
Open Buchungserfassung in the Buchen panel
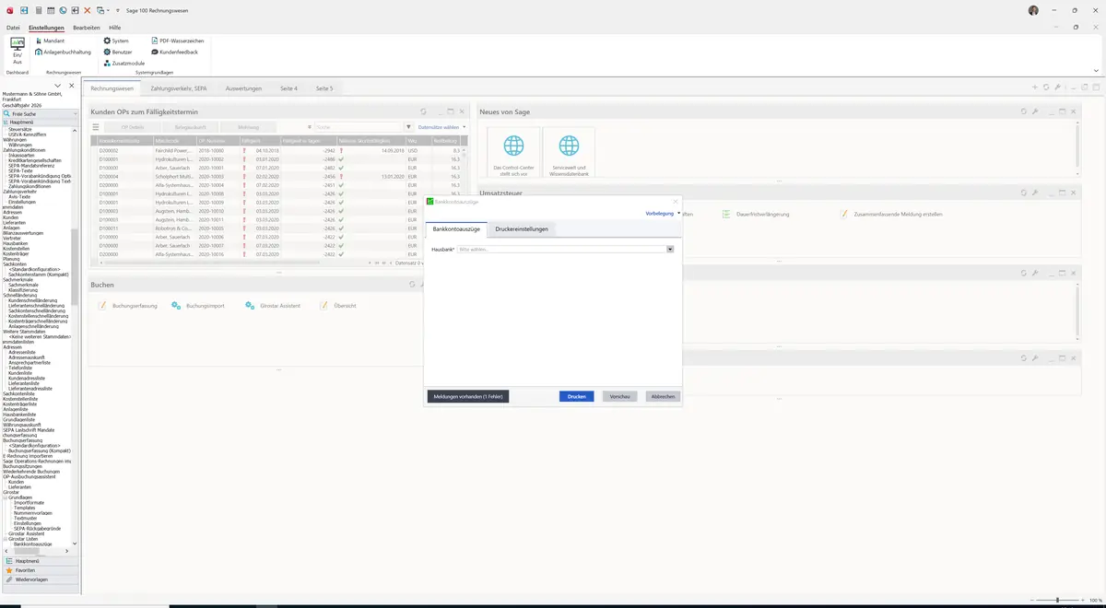click(128, 305)
